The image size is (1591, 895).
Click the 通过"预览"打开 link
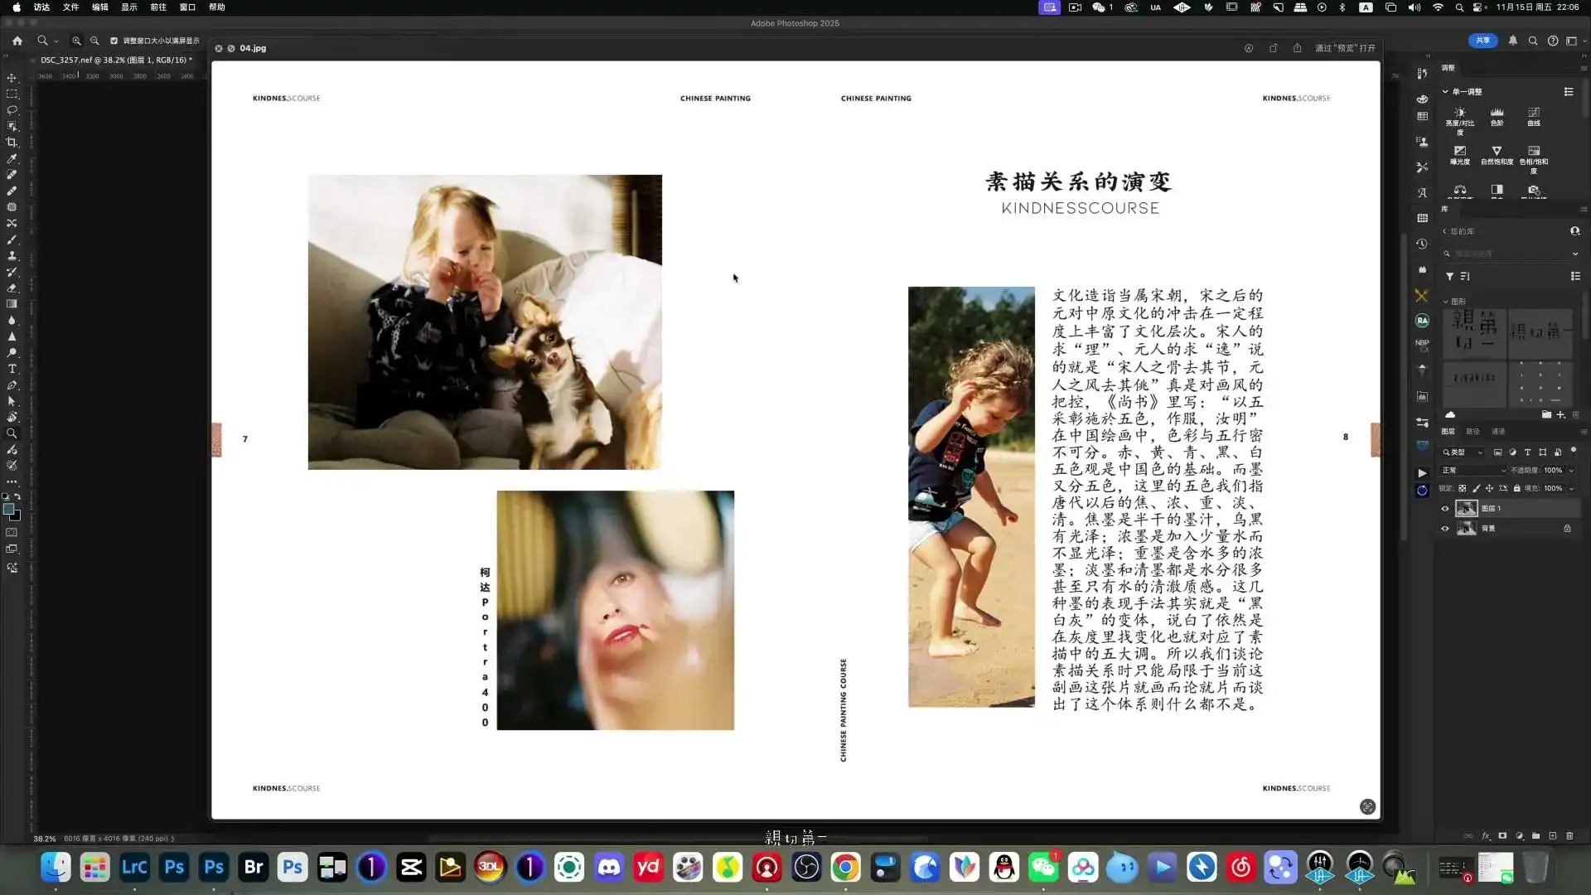pyautogui.click(x=1344, y=48)
